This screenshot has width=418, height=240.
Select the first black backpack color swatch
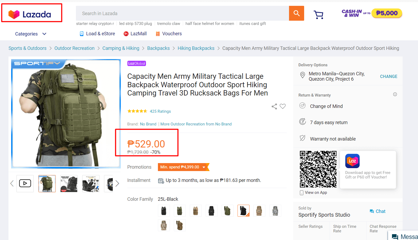(x=164, y=211)
